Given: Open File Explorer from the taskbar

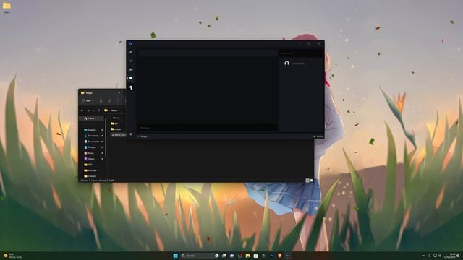Looking at the screenshot, I should click(248, 256).
